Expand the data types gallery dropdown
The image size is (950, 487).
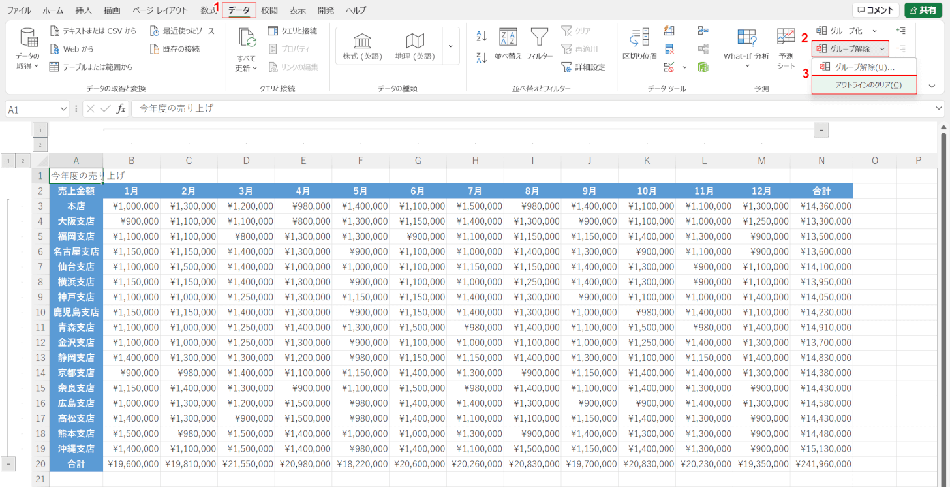point(450,46)
